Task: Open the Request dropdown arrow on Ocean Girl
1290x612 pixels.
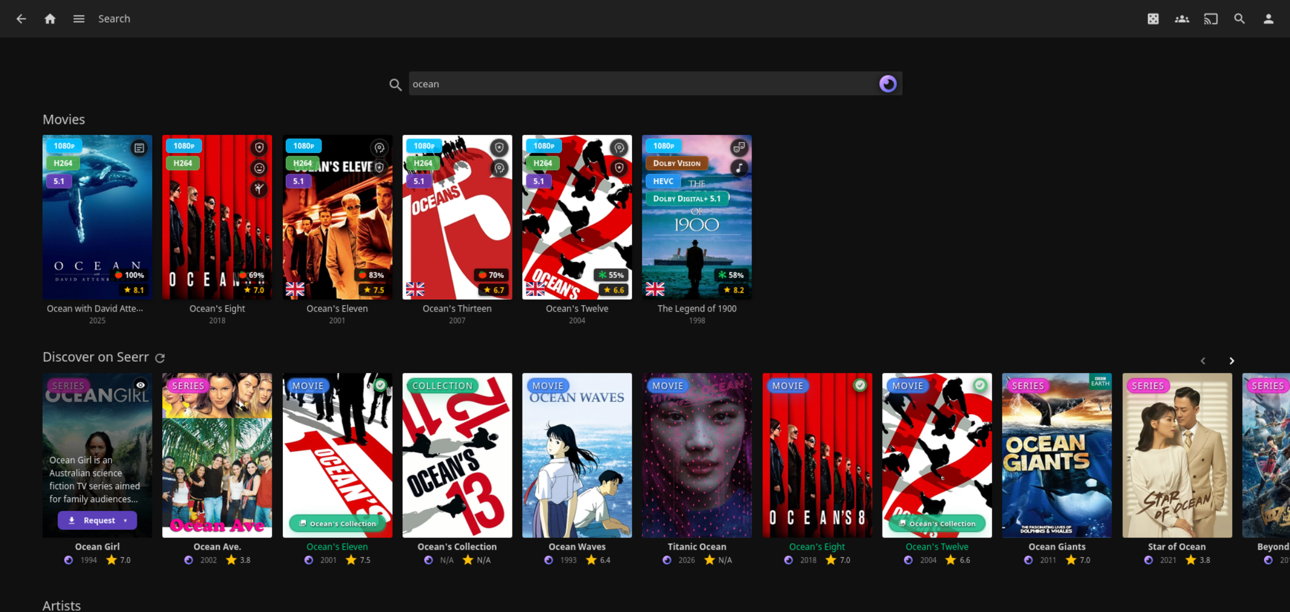Action: [125, 520]
